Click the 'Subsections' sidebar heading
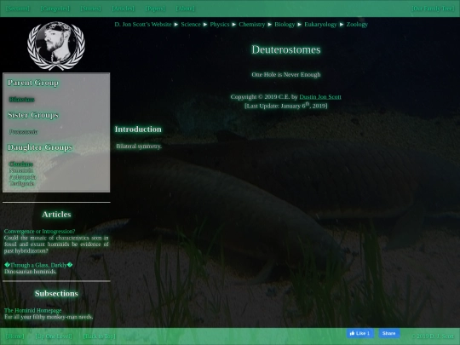Viewport: 460px width, 345px height. coord(56,294)
